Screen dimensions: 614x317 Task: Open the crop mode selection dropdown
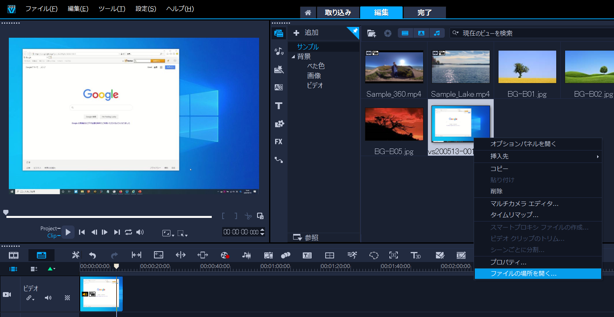click(x=182, y=233)
